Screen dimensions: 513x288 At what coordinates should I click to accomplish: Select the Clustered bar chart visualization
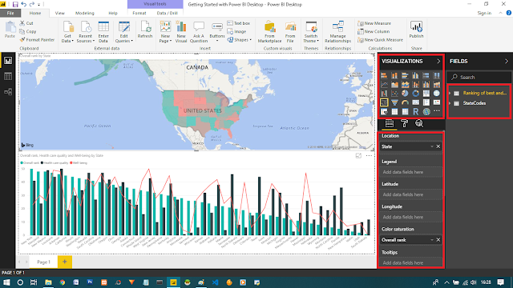coord(405,76)
